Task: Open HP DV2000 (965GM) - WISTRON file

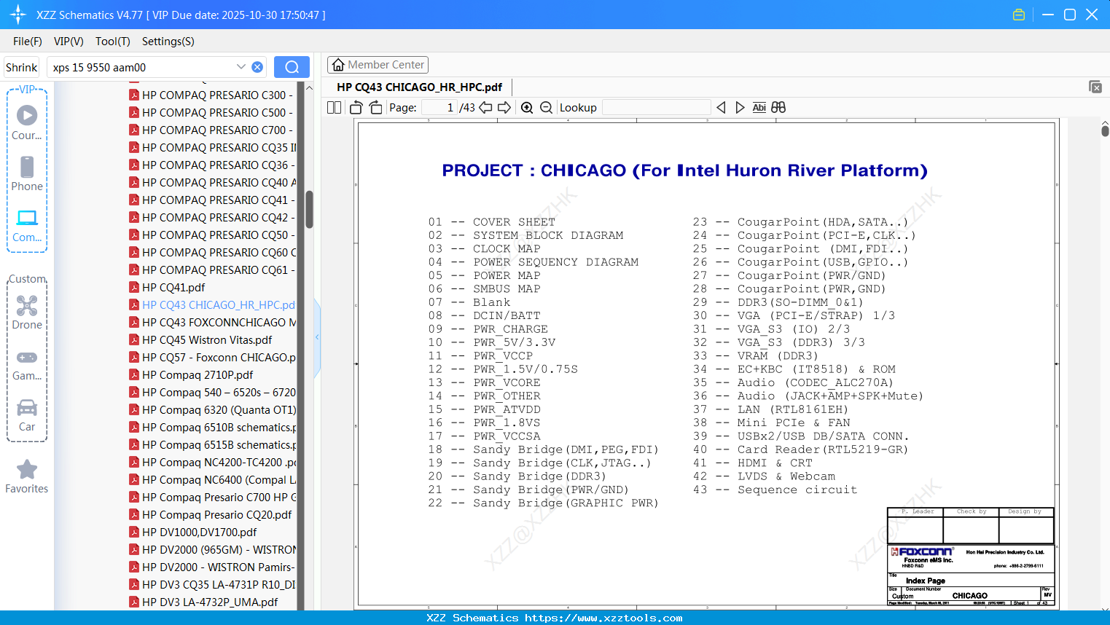Action: (x=212, y=549)
